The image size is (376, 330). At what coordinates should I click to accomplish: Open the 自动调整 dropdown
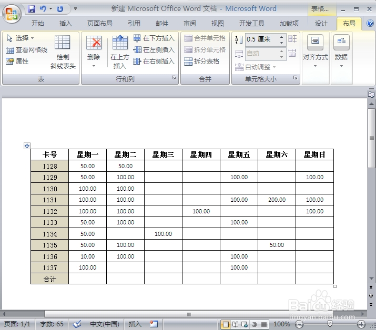pos(255,67)
